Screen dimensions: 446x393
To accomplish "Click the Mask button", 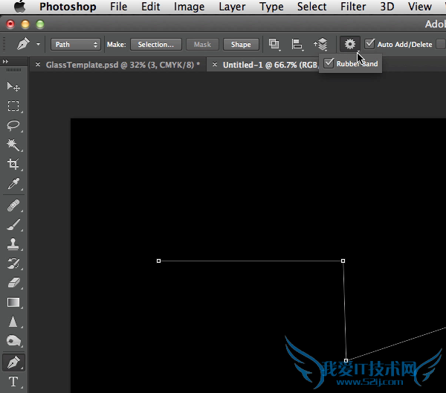I will (x=202, y=45).
